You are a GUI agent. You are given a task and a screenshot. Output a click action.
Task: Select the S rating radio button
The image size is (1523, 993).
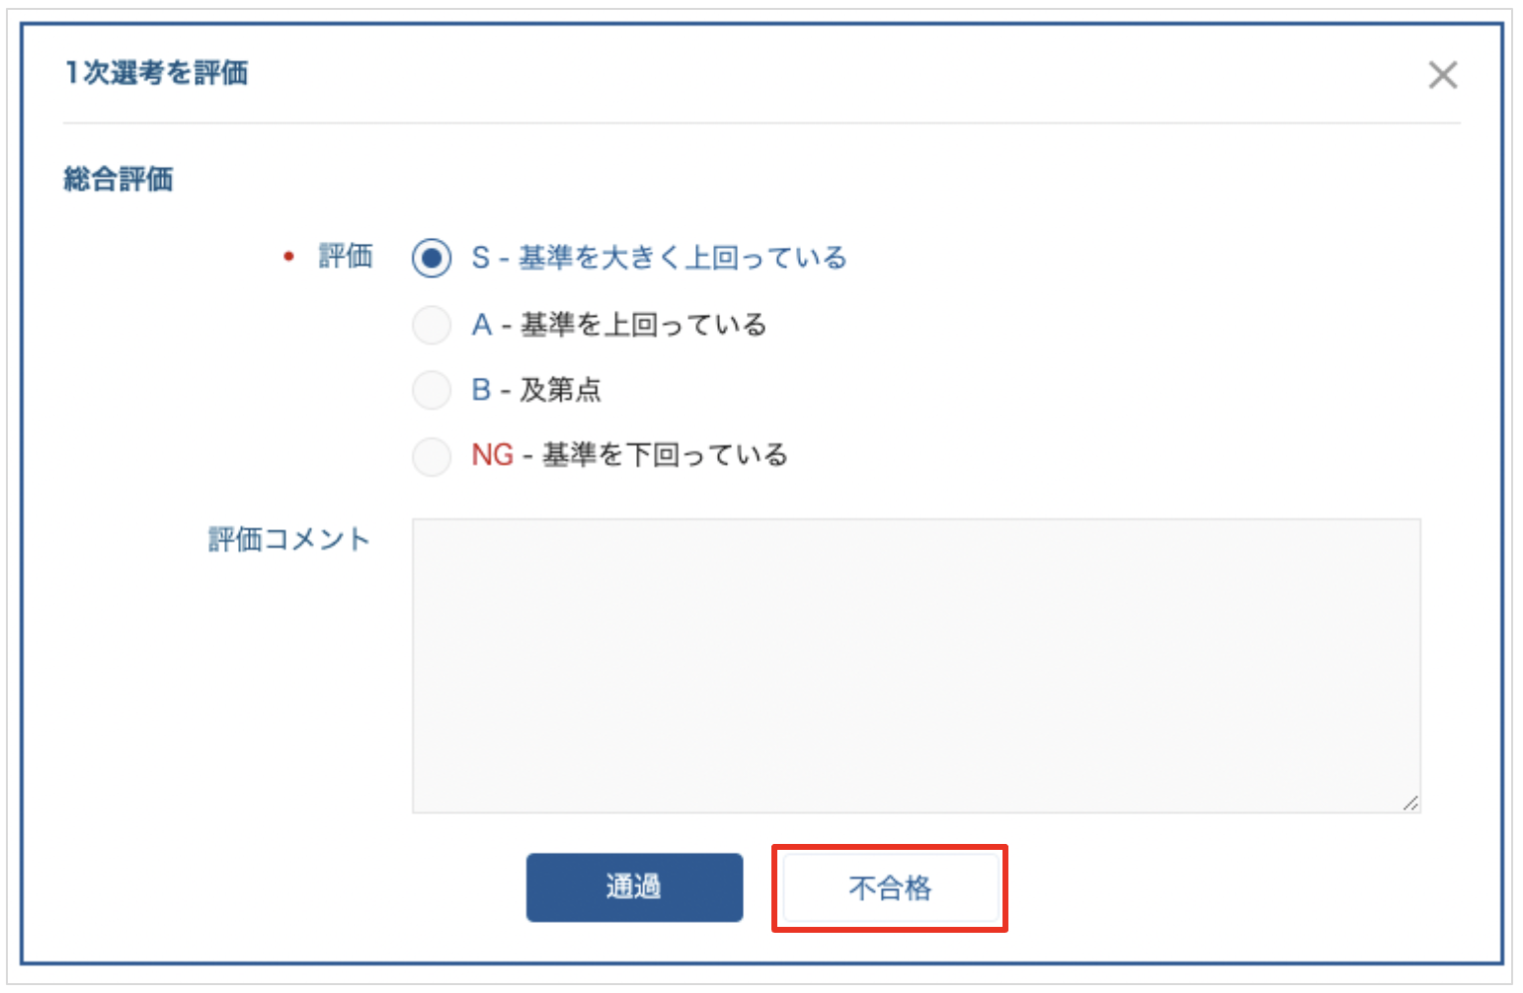[x=432, y=259]
